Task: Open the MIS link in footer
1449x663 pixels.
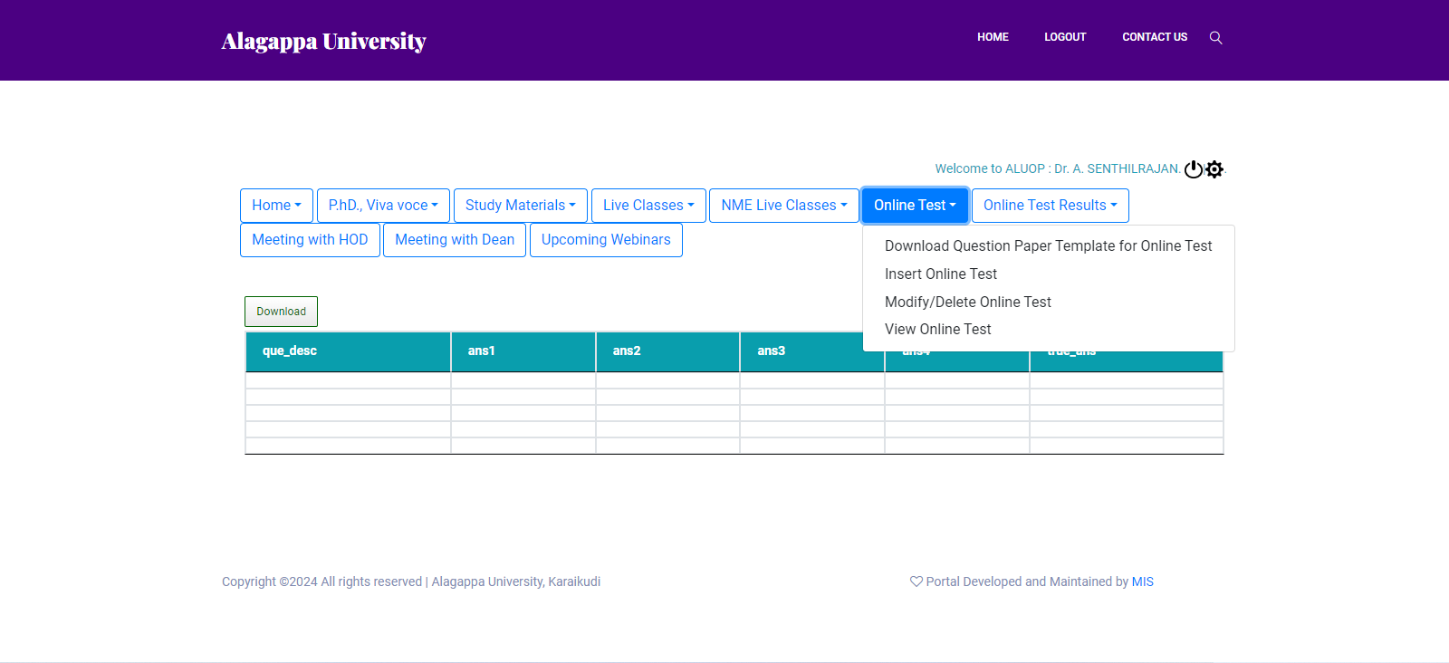Action: [x=1143, y=581]
